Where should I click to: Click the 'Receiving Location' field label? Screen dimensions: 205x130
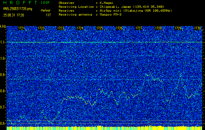click(x=76, y=6)
